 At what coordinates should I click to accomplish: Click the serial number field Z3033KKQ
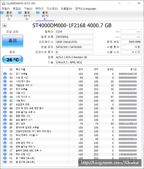[x=74, y=37]
